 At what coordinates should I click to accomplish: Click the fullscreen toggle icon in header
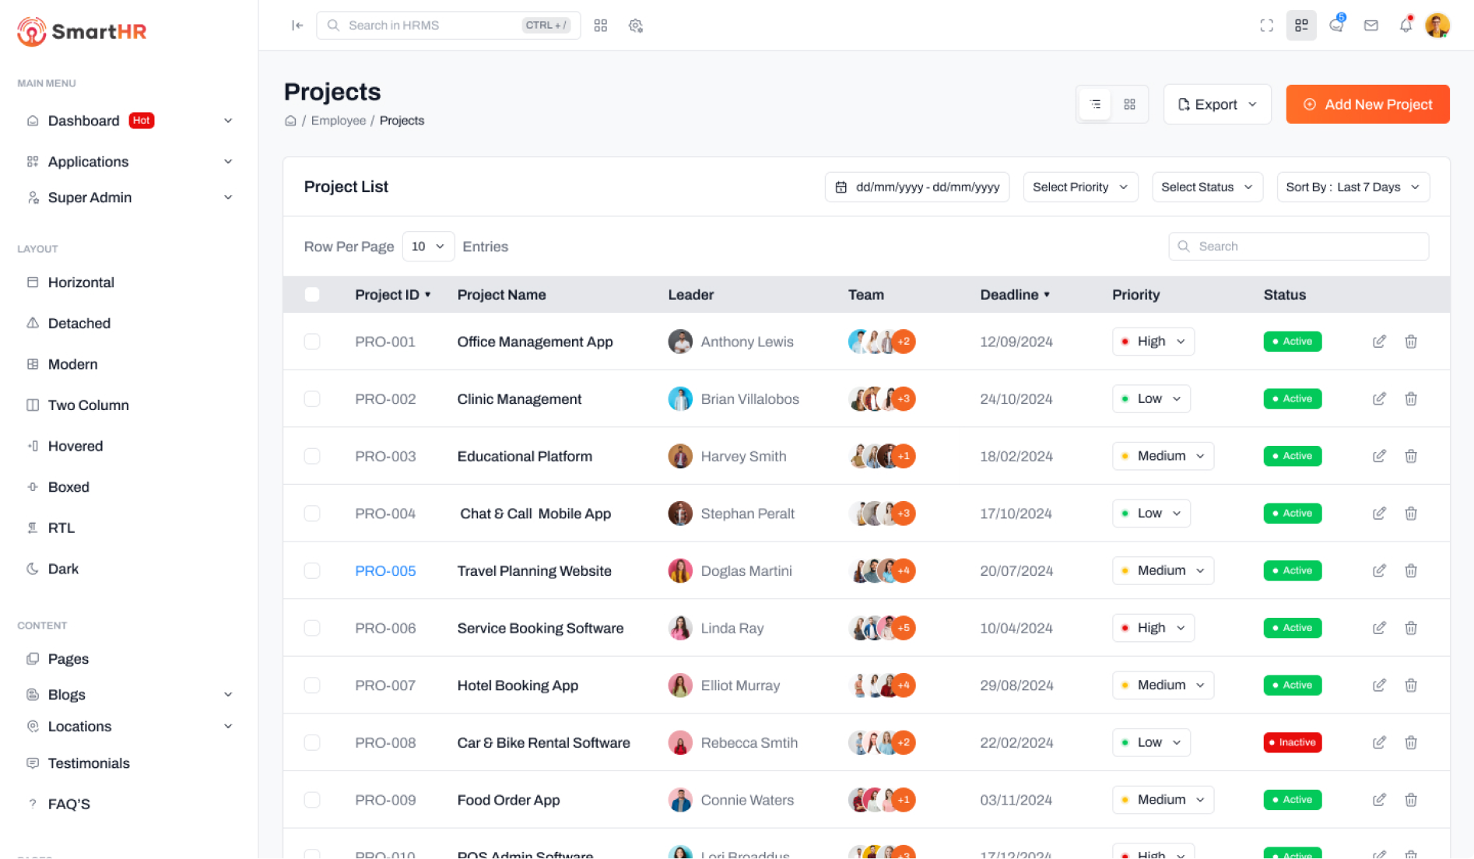1266,26
